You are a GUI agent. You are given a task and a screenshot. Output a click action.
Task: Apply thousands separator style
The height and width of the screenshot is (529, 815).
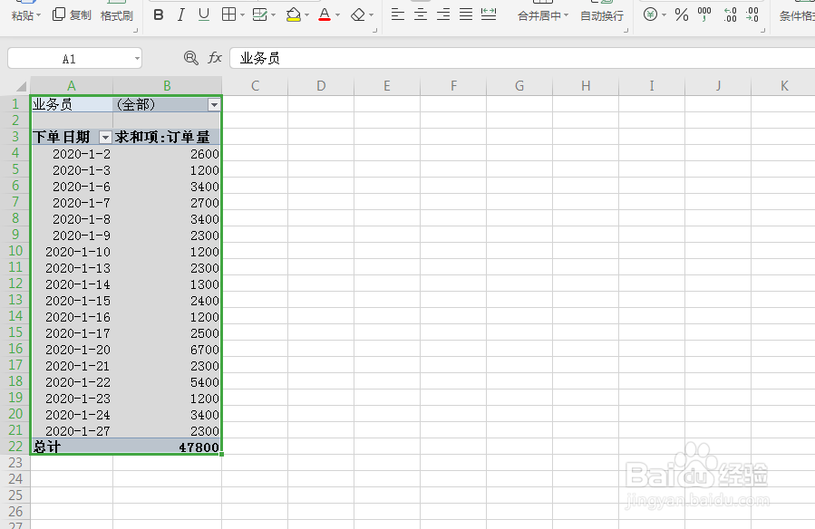click(x=704, y=14)
